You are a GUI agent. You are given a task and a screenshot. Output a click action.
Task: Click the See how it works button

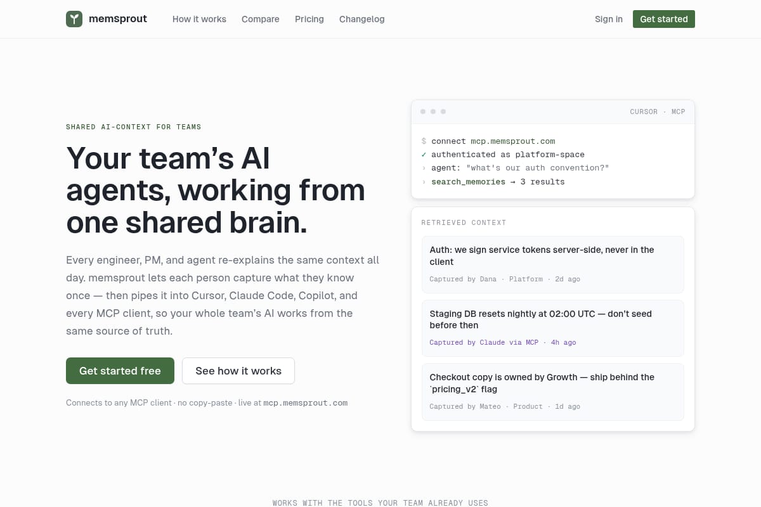click(238, 371)
